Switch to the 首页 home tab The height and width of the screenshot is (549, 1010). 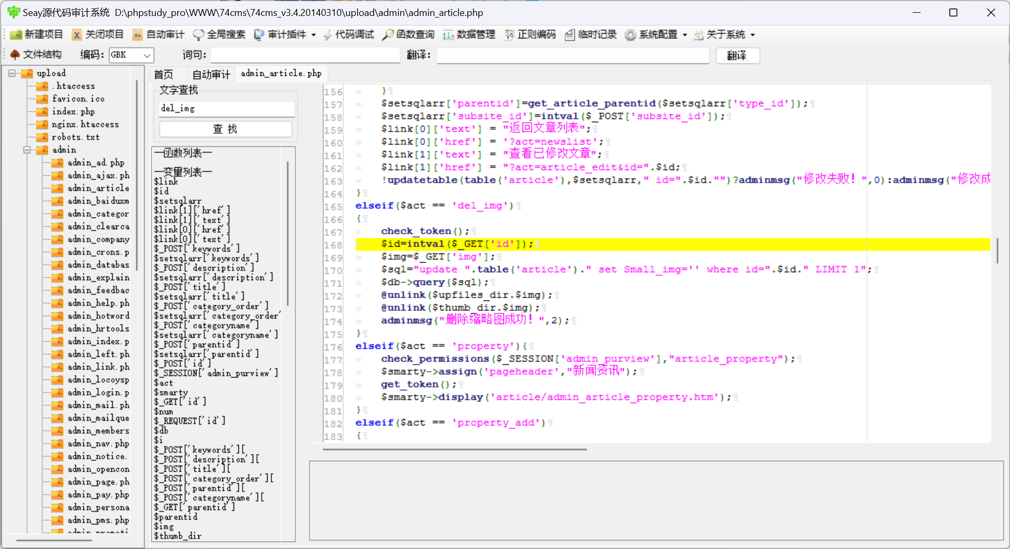click(163, 74)
